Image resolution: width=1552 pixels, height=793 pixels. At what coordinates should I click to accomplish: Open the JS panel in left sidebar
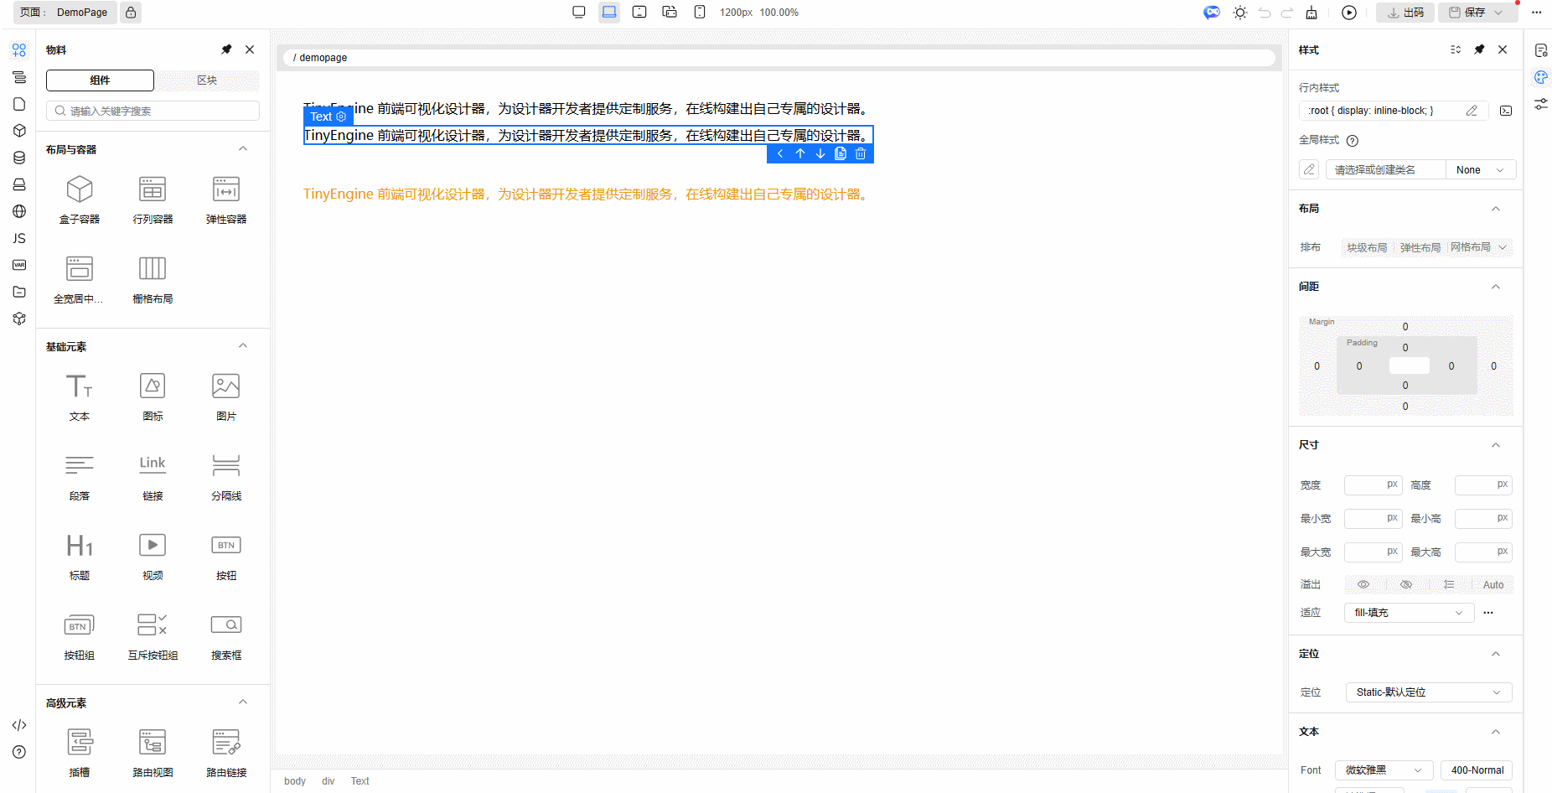tap(19, 238)
